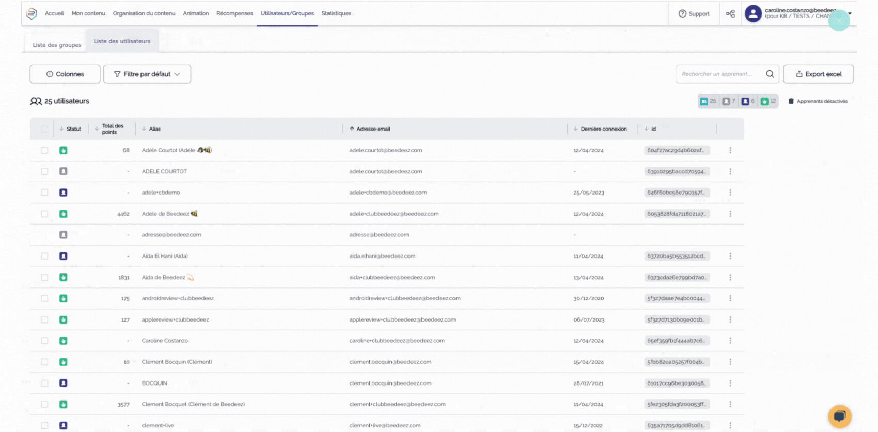Check the box for Aida de Beedeez
Image resolution: width=878 pixels, height=432 pixels.
(x=44, y=277)
